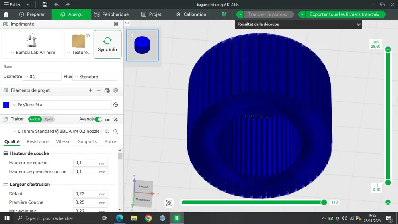Image resolution: width=398 pixels, height=224 pixels.
Task: Select the Bambu Lab A1 mini printer dropdown
Action: [32, 44]
